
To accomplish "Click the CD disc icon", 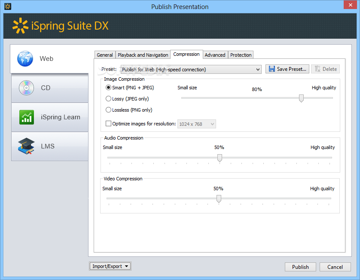I will 26,88.
